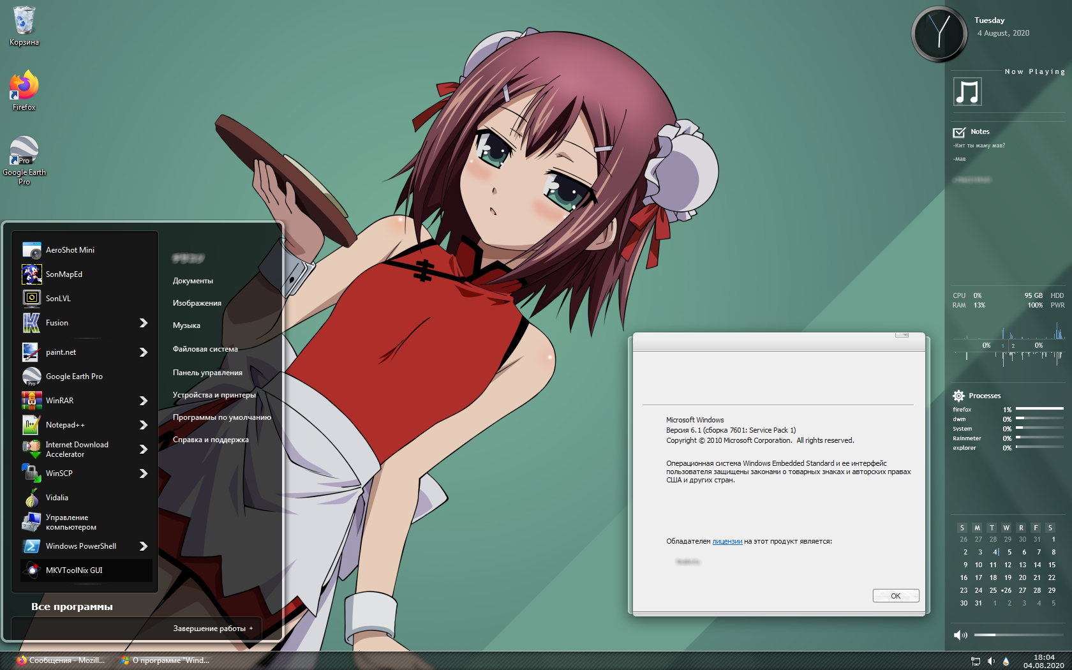Screen dimensions: 1072x670
Task: Open Google Earth Pro desktop shortcut
Action: 24,160
